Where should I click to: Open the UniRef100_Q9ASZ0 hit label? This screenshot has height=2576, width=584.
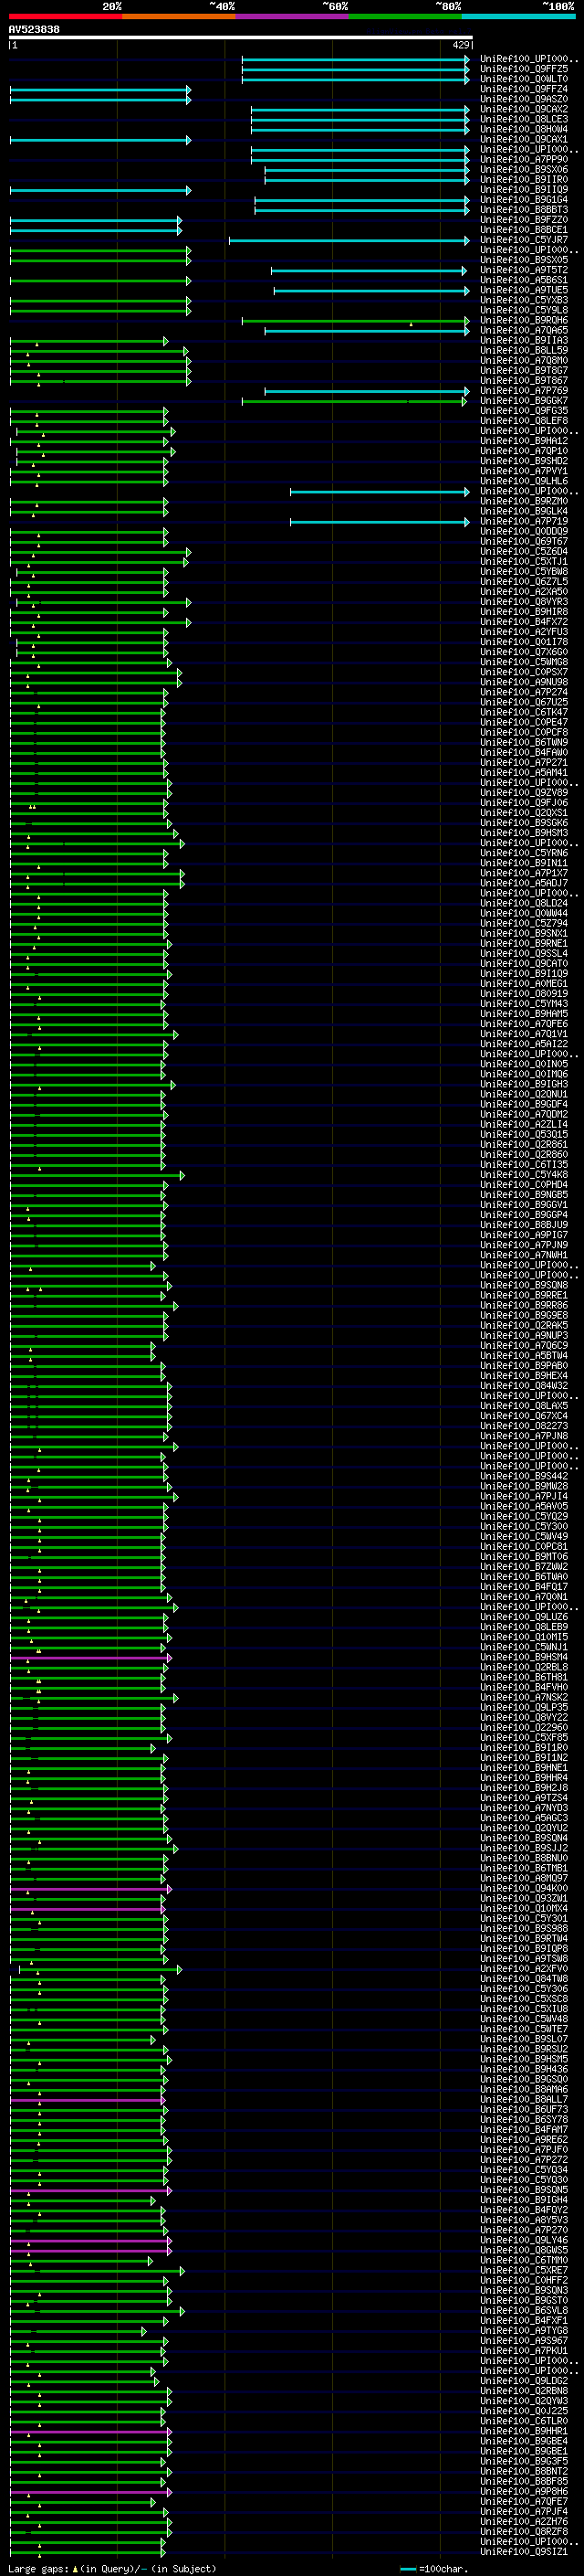click(x=524, y=99)
